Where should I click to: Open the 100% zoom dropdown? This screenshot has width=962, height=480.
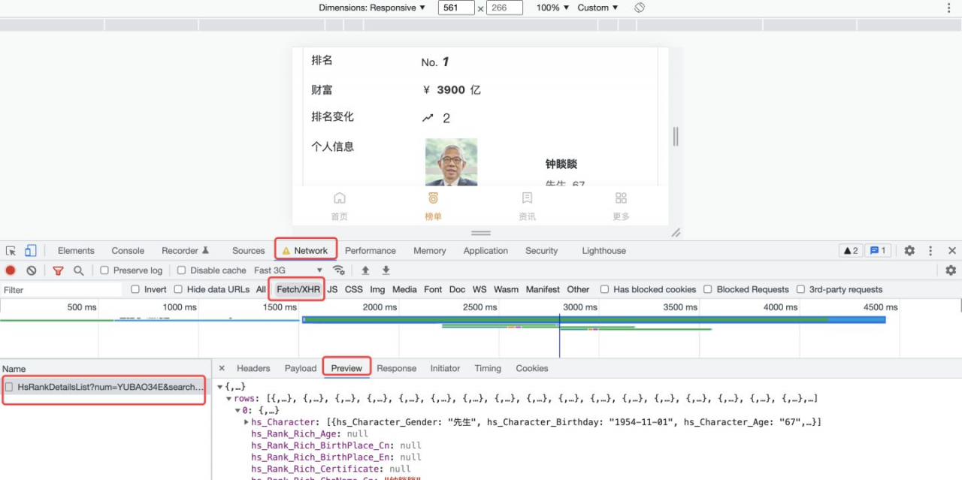point(552,8)
